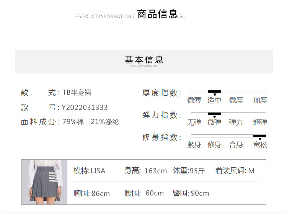Image resolution: width=287 pixels, height=214 pixels.
Task: Click the thickness index arrow marker
Action: 215,95
